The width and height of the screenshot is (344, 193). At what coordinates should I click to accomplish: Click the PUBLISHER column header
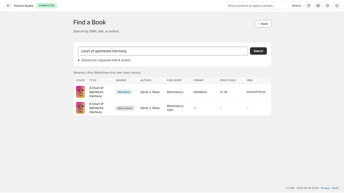pos(174,80)
